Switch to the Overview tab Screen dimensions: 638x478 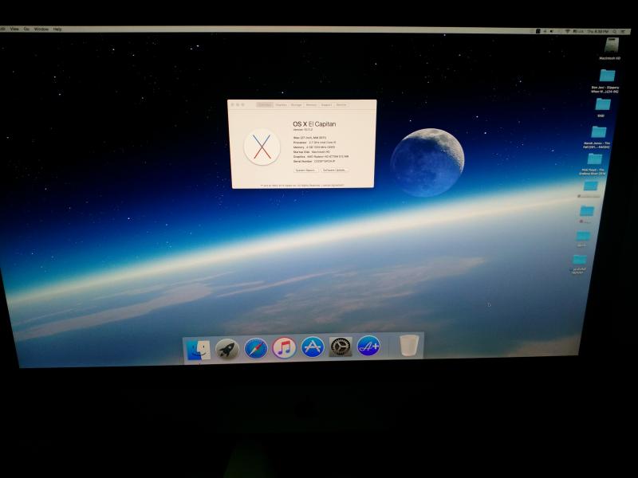[265, 105]
